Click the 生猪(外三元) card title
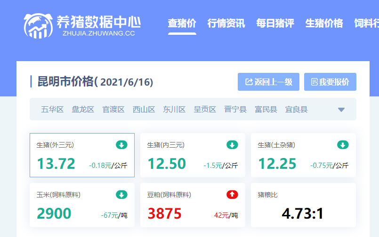Screen dimensions: 379x237 click(x=55, y=145)
